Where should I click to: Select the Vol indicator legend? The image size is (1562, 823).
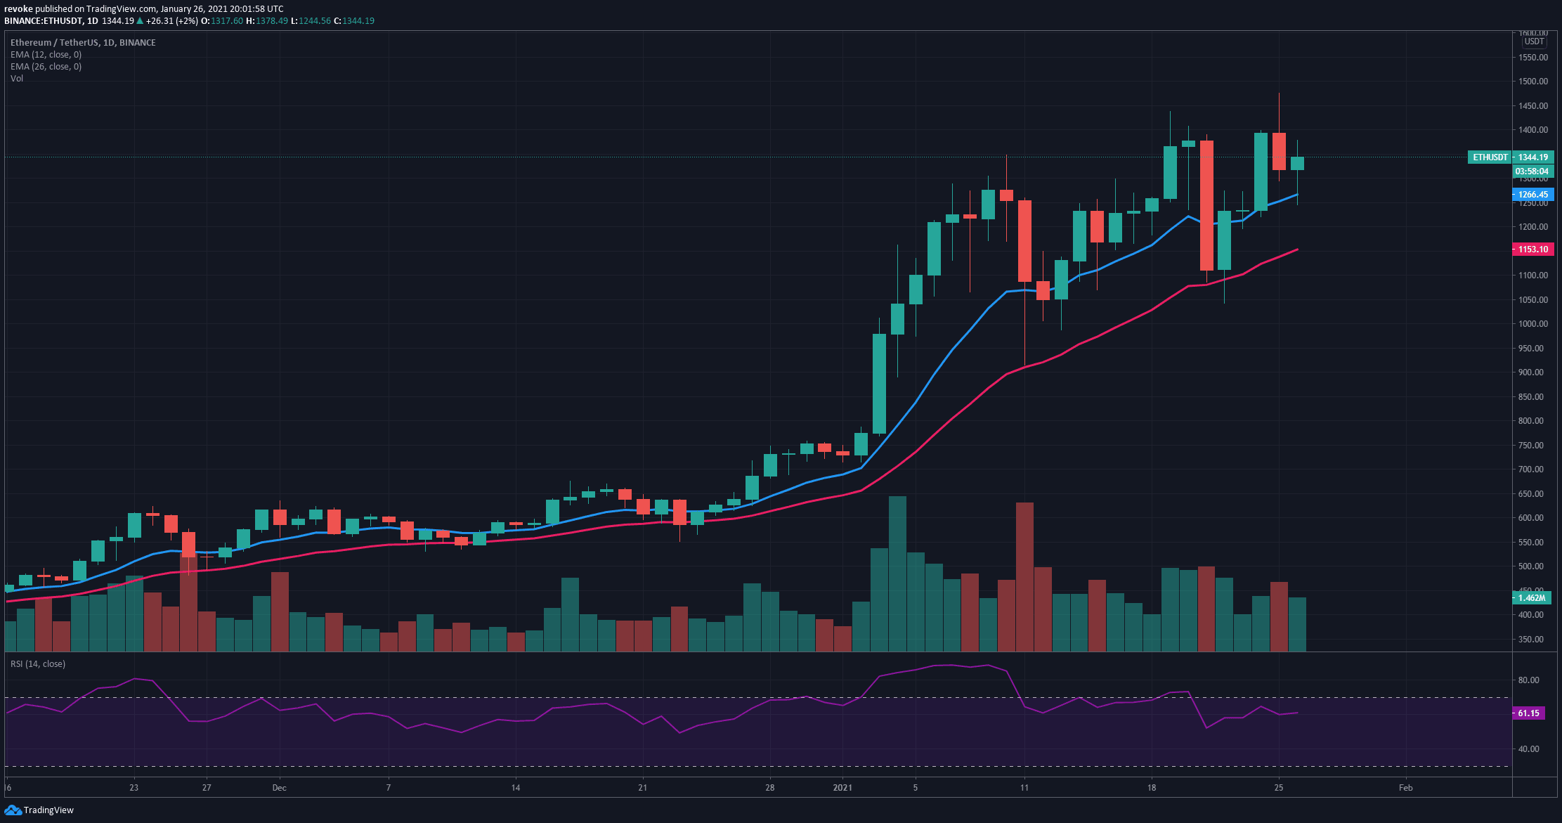(17, 79)
